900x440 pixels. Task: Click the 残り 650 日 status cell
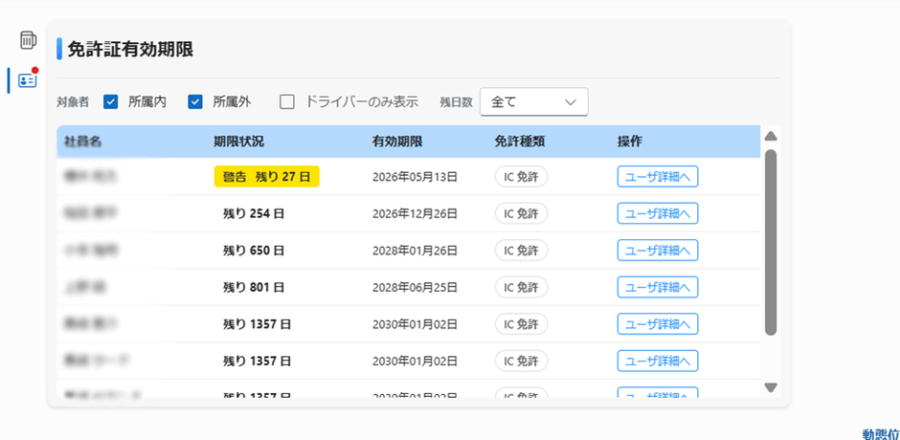[x=254, y=250]
